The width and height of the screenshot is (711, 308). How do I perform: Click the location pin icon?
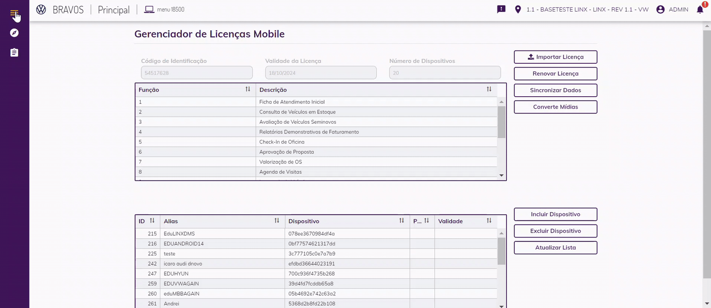[518, 9]
